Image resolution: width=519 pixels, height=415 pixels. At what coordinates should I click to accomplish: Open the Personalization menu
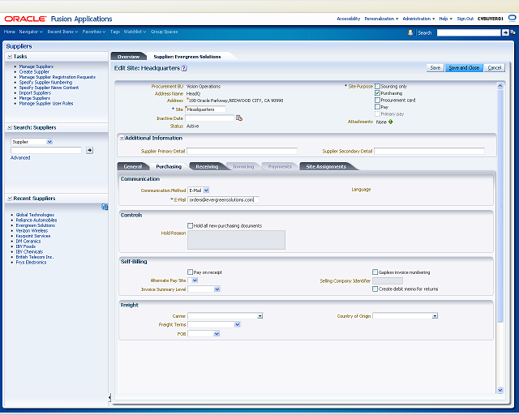pos(381,19)
